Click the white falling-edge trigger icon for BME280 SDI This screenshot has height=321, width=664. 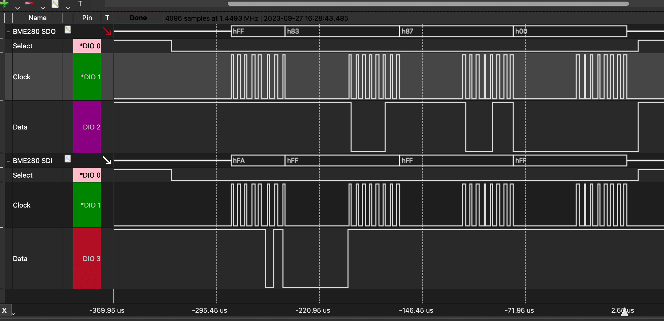107,160
